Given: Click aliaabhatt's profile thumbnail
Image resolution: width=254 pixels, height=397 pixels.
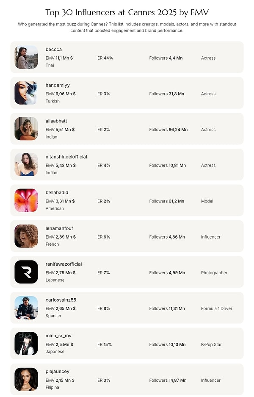Looking at the screenshot, I should tap(26, 129).
